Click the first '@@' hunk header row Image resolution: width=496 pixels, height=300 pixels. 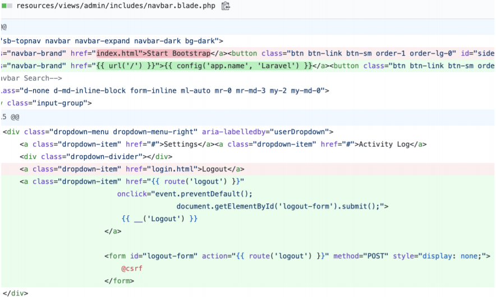point(247,27)
